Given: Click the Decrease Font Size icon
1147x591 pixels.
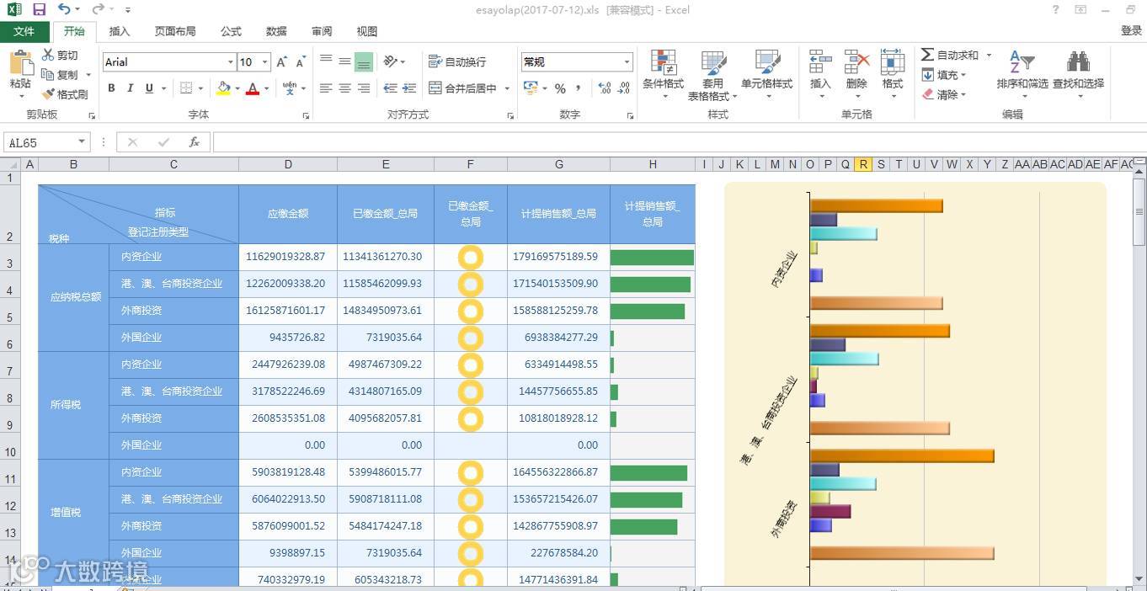Looking at the screenshot, I should pyautogui.click(x=301, y=62).
